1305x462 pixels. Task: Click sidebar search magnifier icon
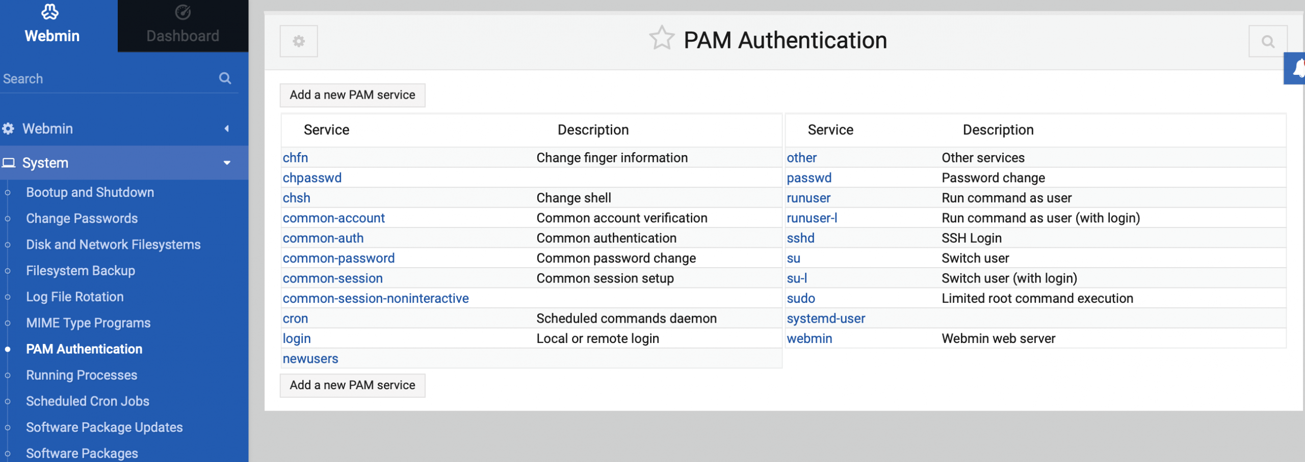pos(225,78)
